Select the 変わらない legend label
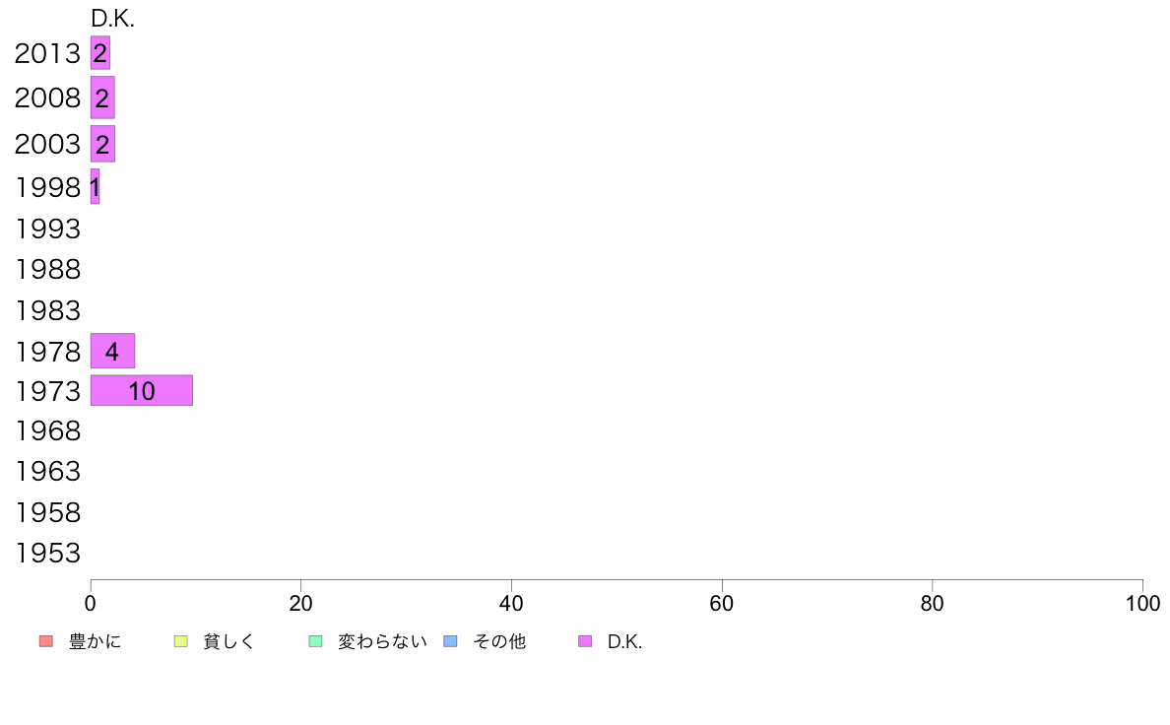The width and height of the screenshot is (1170, 725). pos(382,641)
